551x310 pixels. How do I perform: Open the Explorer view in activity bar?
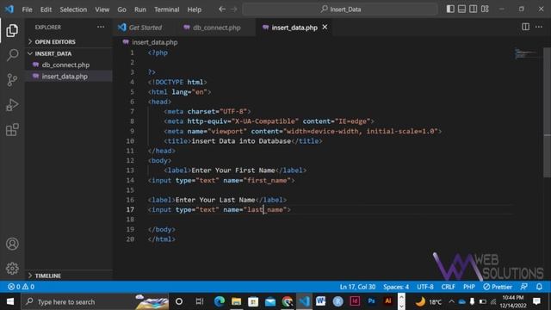pos(12,31)
